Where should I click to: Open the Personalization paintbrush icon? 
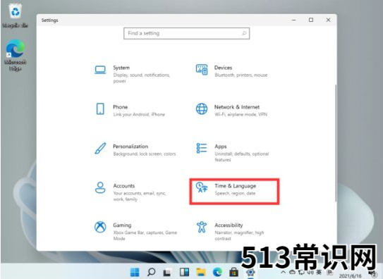click(x=100, y=148)
